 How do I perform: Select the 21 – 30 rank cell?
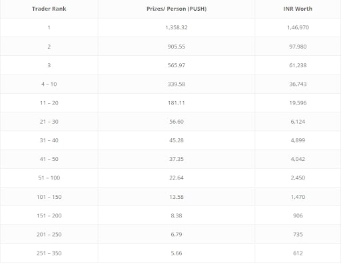point(49,122)
